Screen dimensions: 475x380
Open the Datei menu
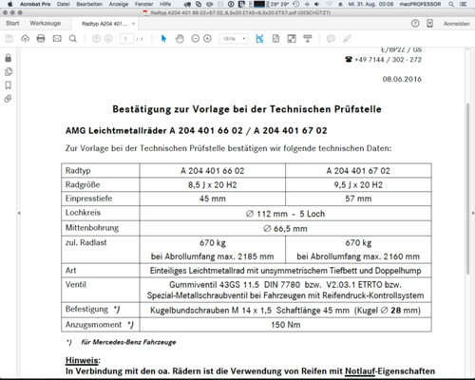coord(64,4)
